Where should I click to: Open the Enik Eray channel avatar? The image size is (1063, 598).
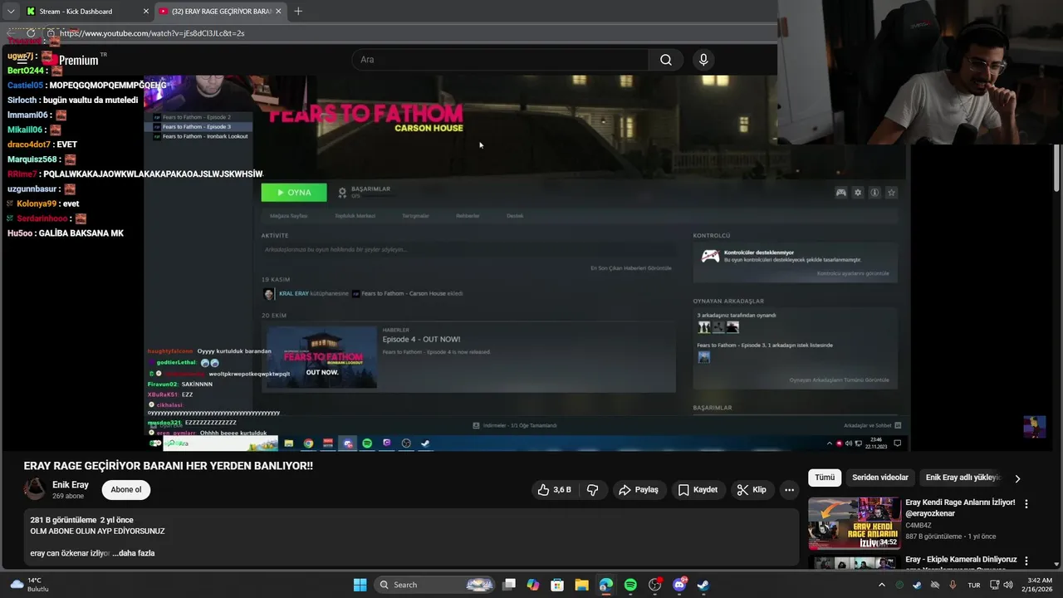[x=35, y=489]
